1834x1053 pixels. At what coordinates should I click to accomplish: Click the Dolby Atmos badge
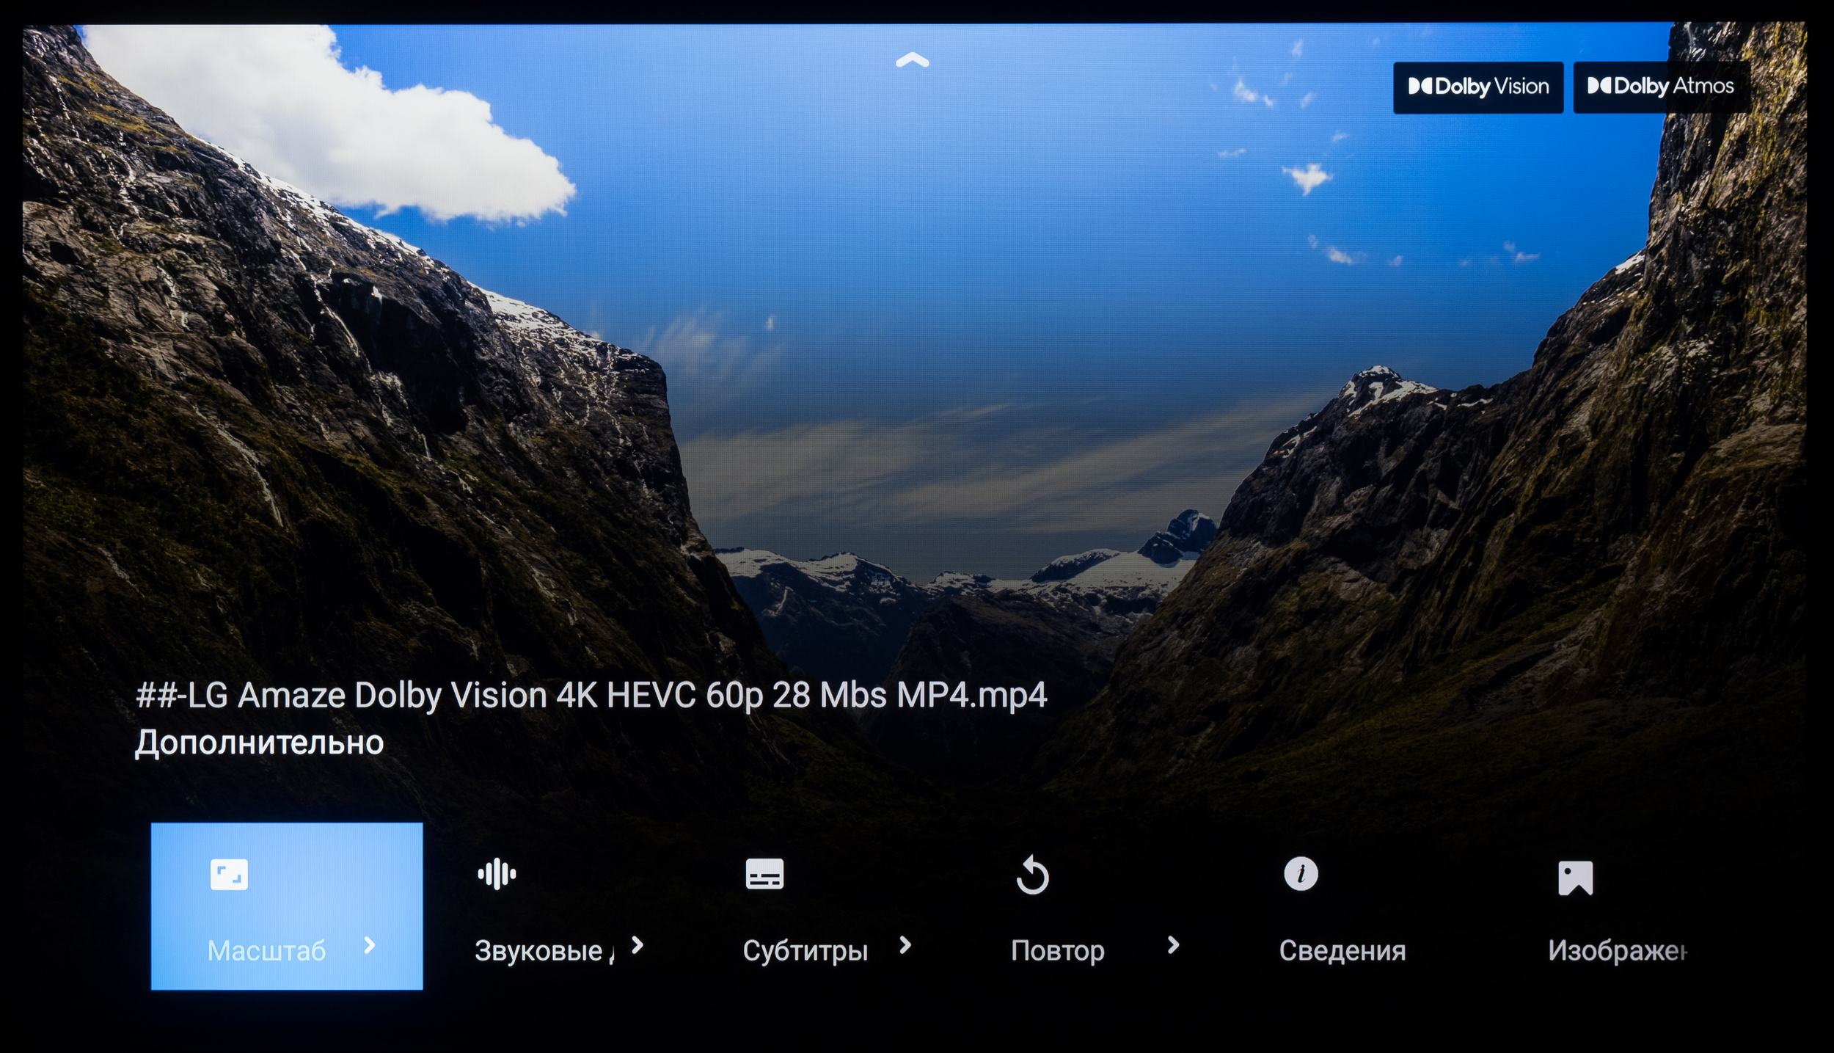(1660, 87)
